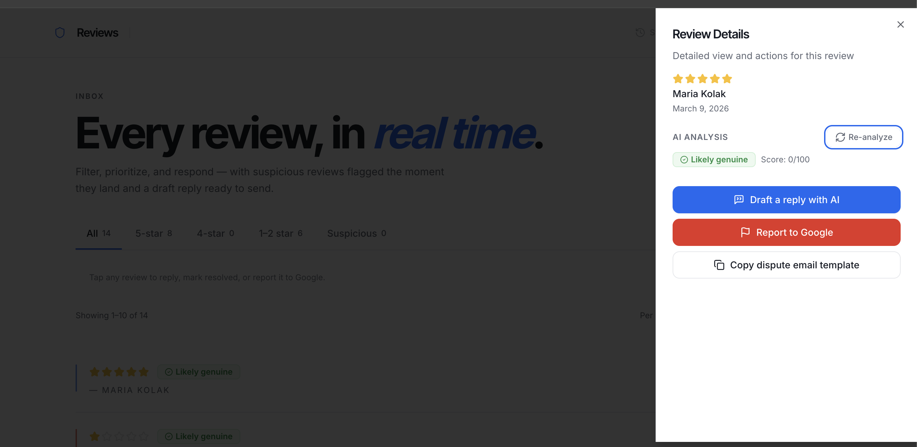Switch to the 4-star tab

tap(215, 233)
